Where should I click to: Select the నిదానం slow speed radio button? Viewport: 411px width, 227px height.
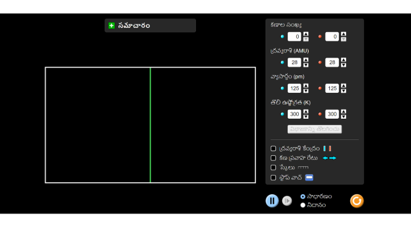pyautogui.click(x=303, y=205)
